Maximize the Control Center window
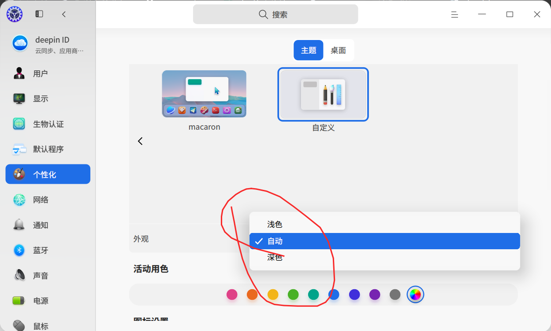551x331 pixels. click(510, 15)
